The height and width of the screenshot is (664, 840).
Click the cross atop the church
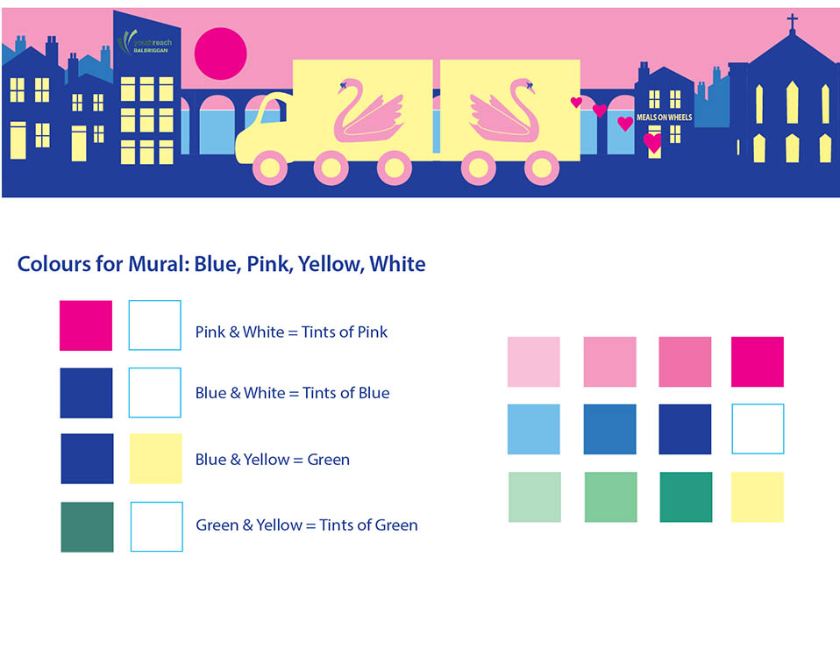click(x=793, y=22)
